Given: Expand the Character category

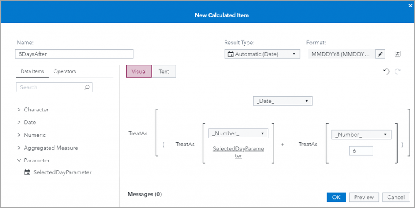Looking at the screenshot, I should (19, 110).
